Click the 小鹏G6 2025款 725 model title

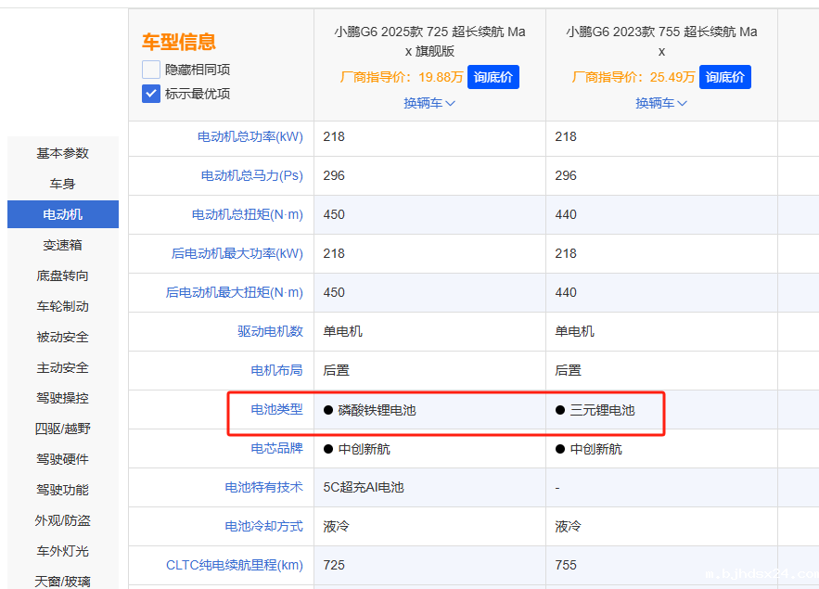(429, 41)
